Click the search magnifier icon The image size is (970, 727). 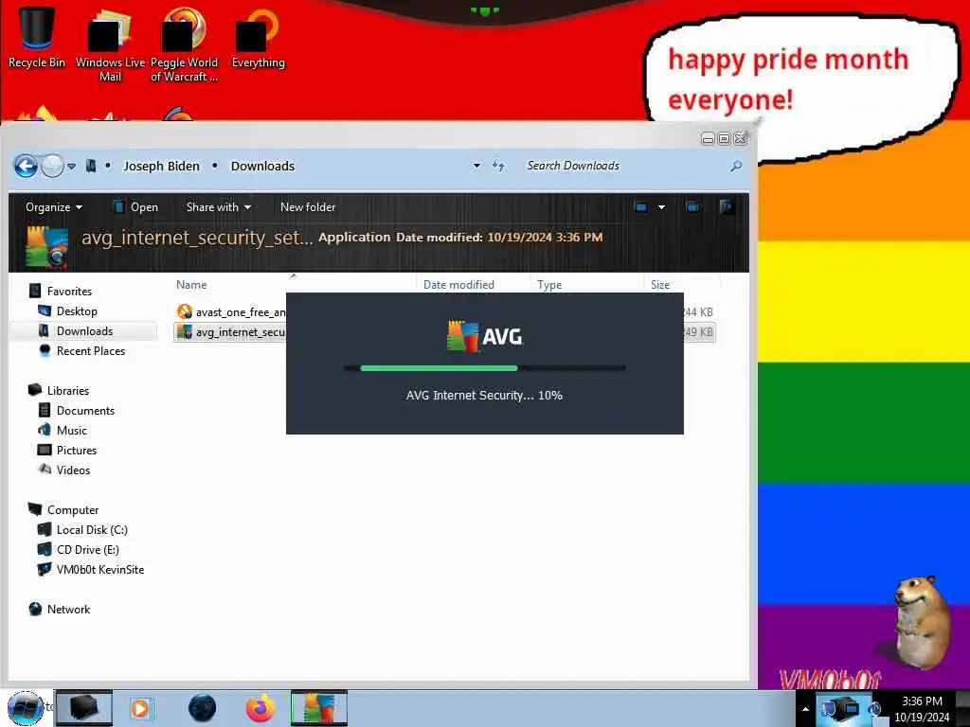click(735, 166)
